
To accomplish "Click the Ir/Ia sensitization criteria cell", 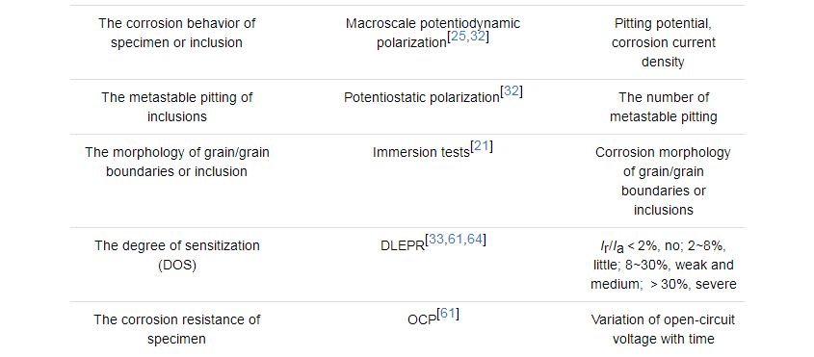I will [663, 265].
